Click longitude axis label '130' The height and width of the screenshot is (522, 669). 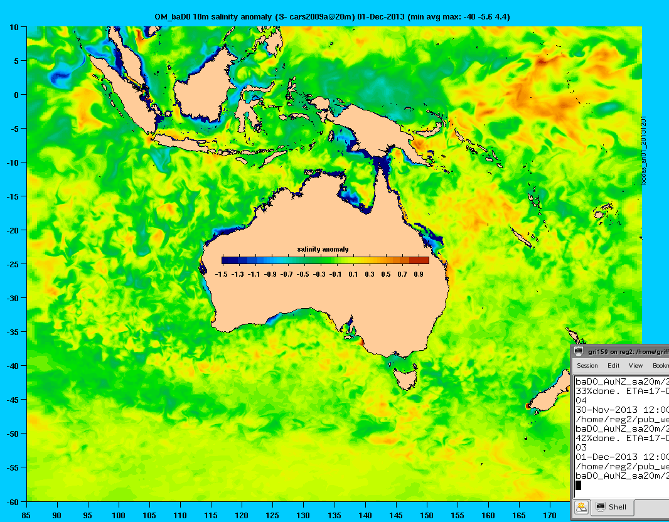pyautogui.click(x=303, y=515)
